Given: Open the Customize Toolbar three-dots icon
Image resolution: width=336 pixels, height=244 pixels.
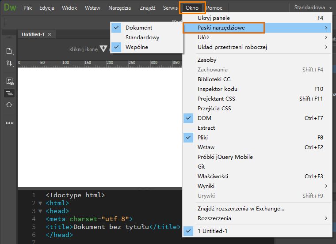Looking at the screenshot, I should point(9,123).
